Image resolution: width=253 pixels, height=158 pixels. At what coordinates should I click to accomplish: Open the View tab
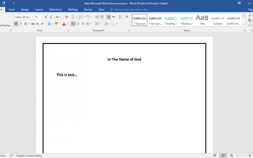(101, 9)
